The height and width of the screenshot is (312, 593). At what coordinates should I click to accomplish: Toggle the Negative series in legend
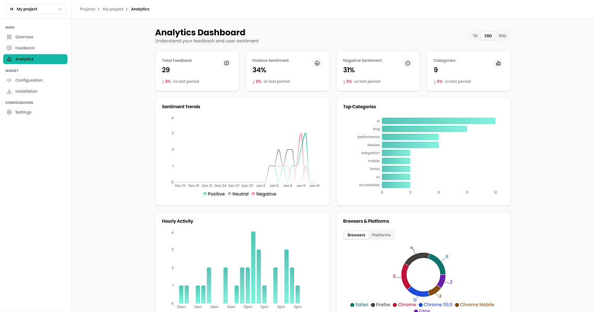(x=263, y=194)
